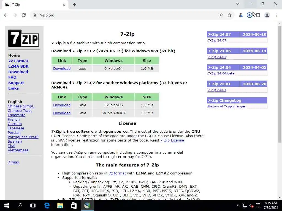Reload the 7-zip.org page

(24, 15)
